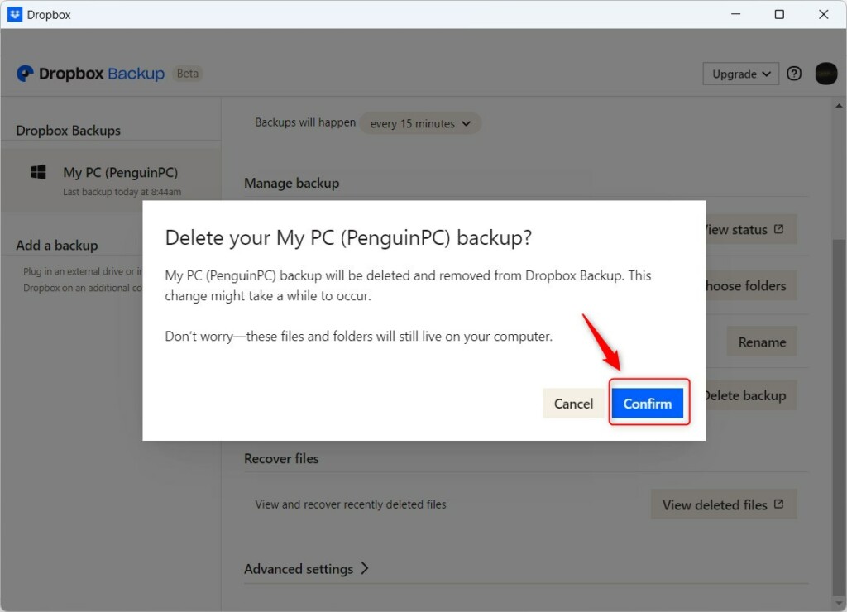Click the Dropbox app icon in title bar
Image resolution: width=847 pixels, height=612 pixels.
pos(15,14)
